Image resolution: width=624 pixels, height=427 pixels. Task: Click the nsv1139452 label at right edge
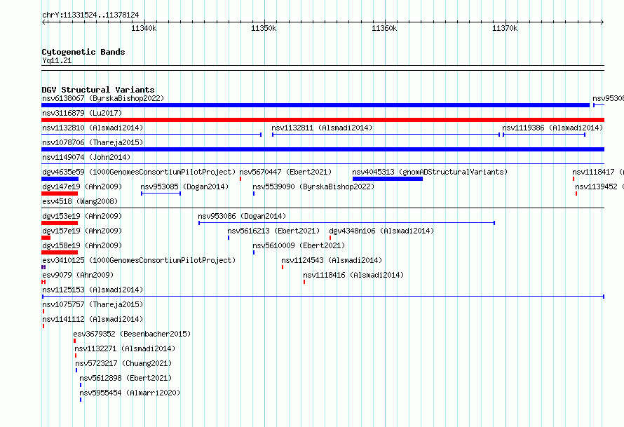(599, 187)
